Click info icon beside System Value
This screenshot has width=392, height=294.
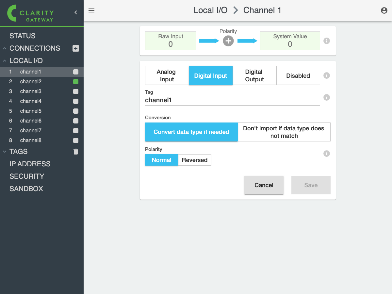326,41
